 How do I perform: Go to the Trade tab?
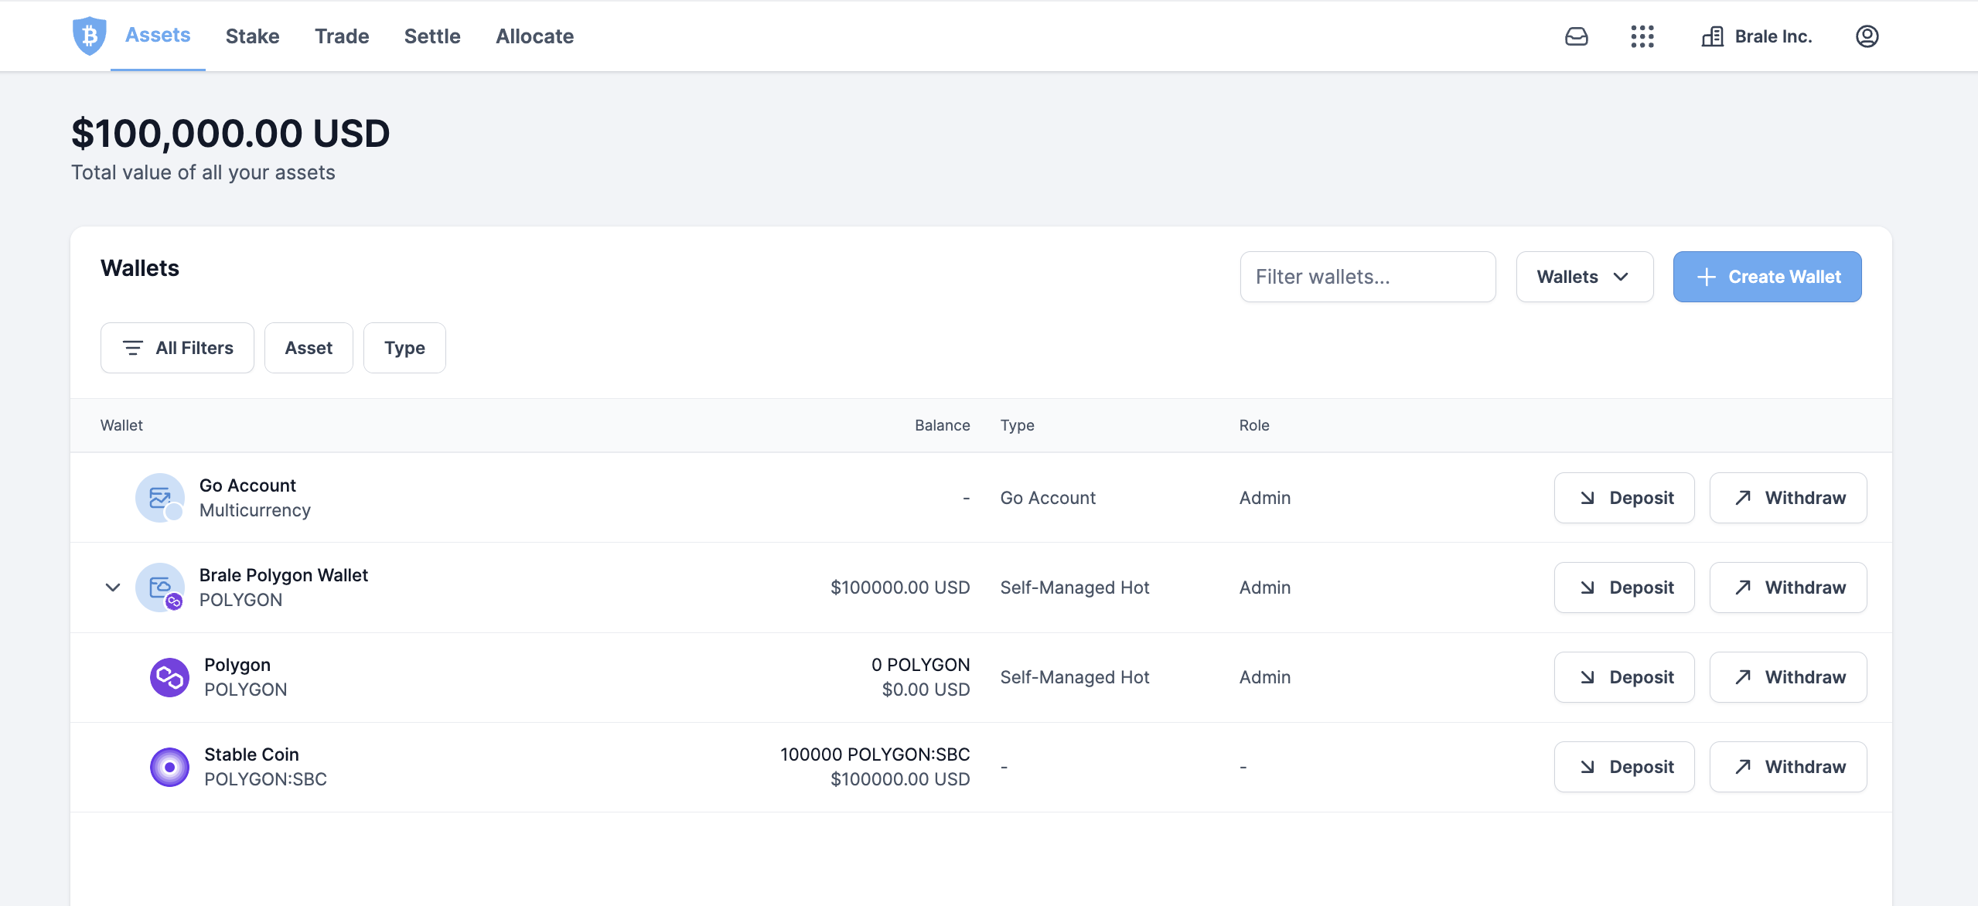pos(342,36)
